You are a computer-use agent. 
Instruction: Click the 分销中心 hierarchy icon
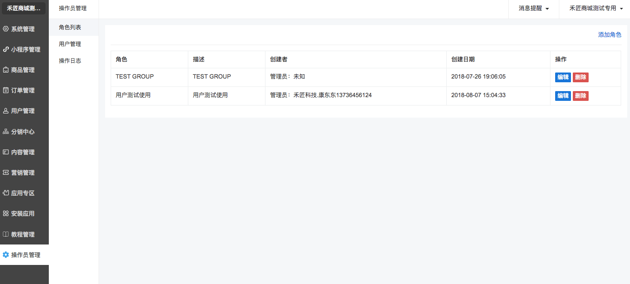click(x=6, y=132)
